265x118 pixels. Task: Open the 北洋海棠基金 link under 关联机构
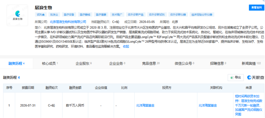pos(208,106)
